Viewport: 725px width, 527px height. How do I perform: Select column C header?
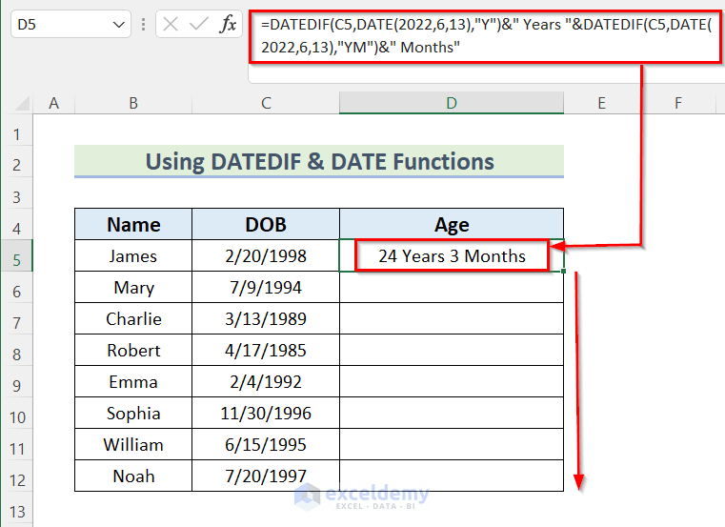(x=266, y=103)
